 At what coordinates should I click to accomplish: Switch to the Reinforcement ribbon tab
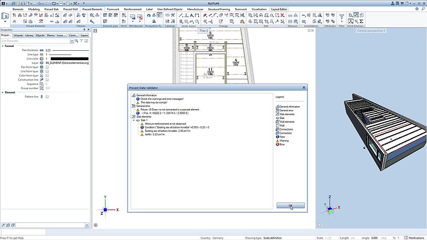coord(132,9)
